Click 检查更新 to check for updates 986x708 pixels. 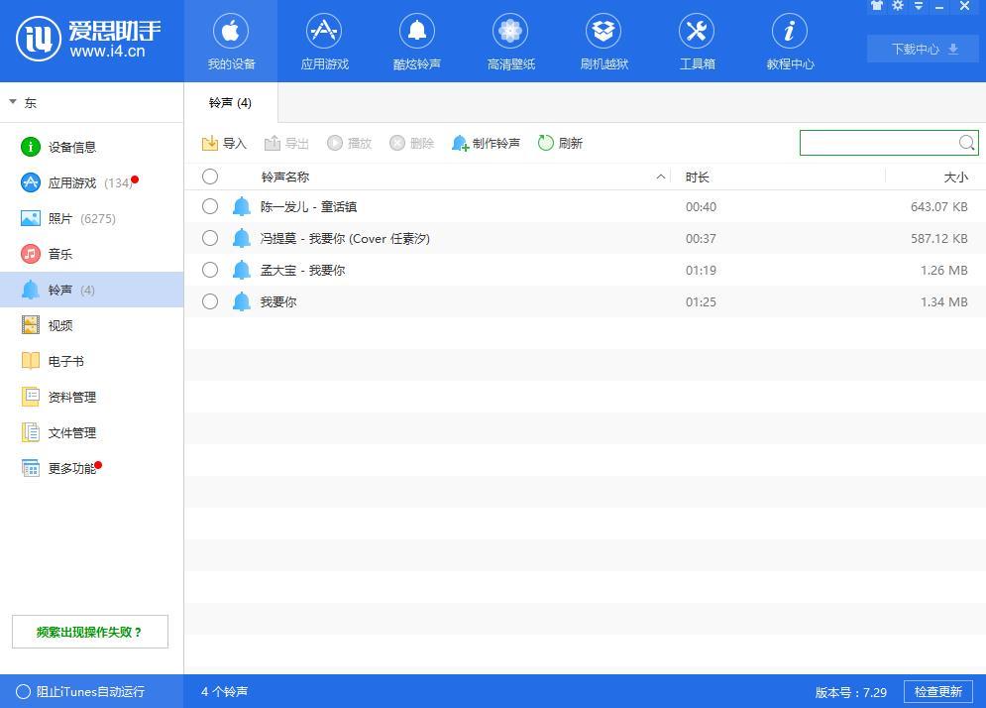pos(938,691)
